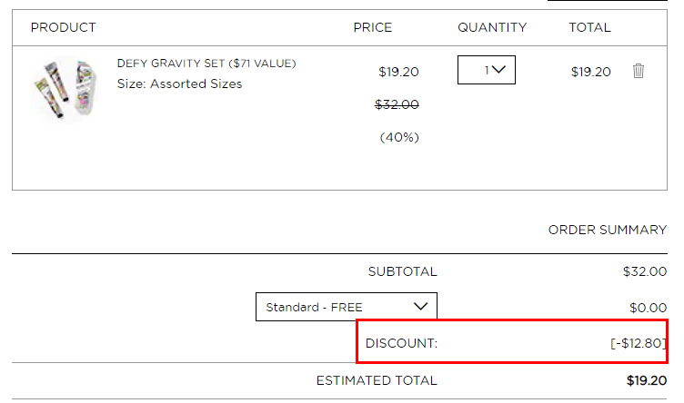Select the -$12.80 discount amount
Screen dimensions: 684x403
639,343
